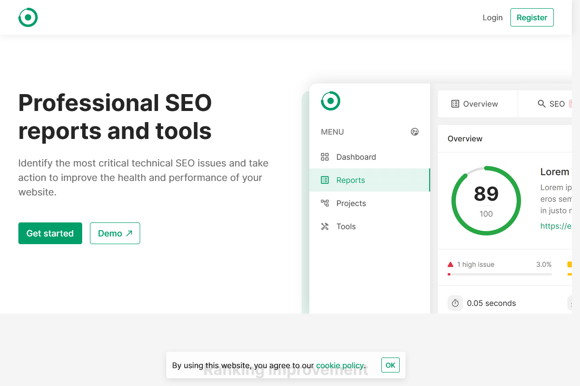Click the Projects hierarchy icon
580x386 pixels.
(x=325, y=203)
